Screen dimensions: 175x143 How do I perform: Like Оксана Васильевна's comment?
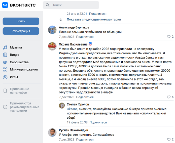pos(169,97)
